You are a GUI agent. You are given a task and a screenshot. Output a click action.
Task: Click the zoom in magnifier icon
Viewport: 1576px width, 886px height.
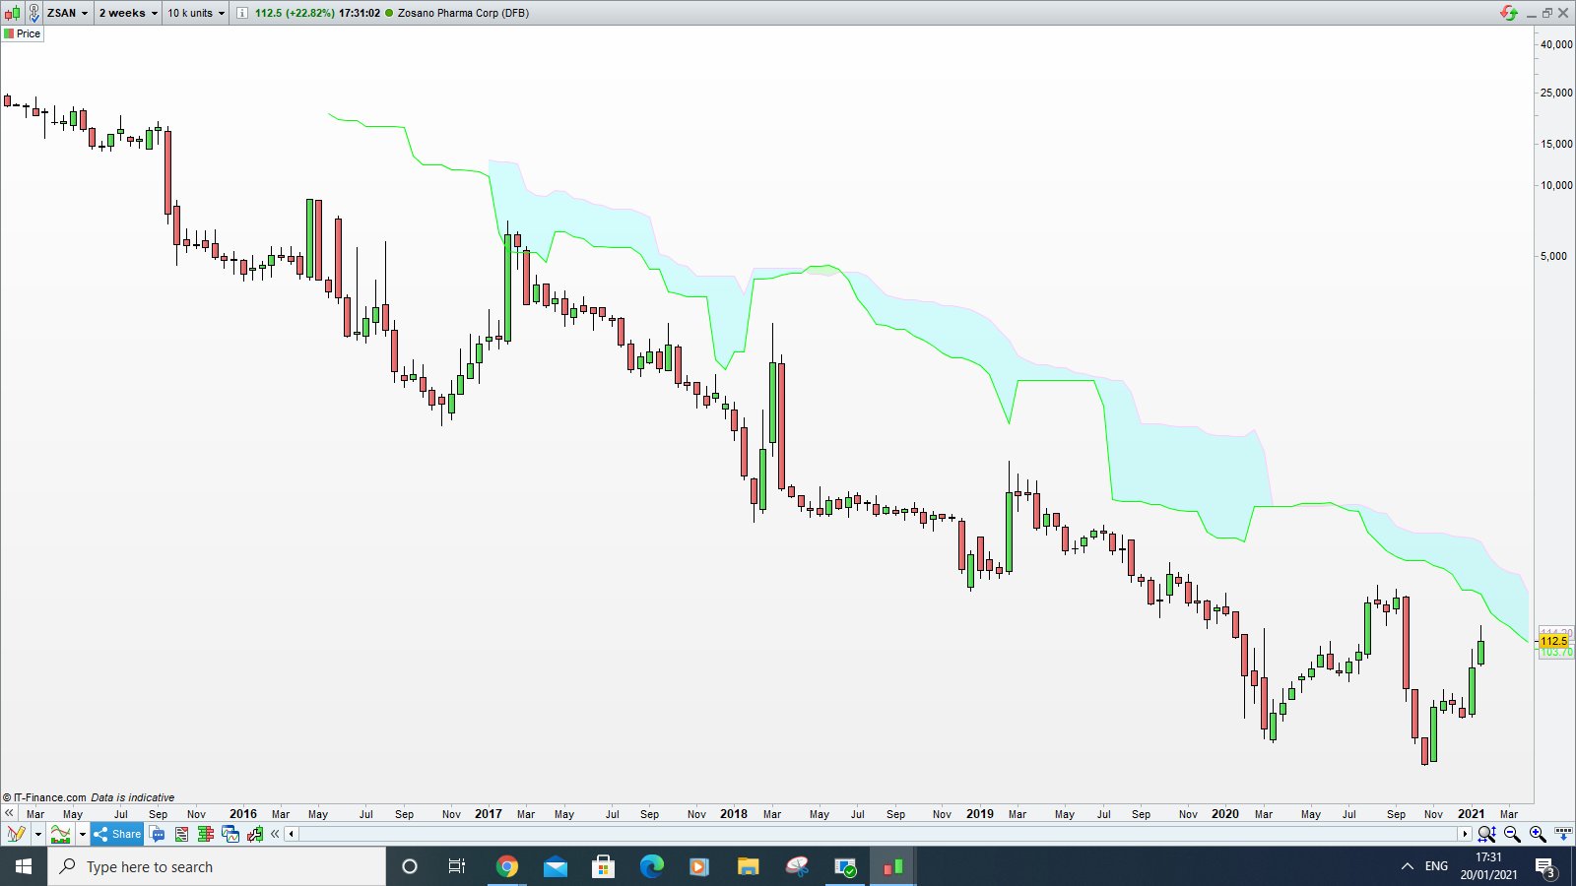point(1538,834)
